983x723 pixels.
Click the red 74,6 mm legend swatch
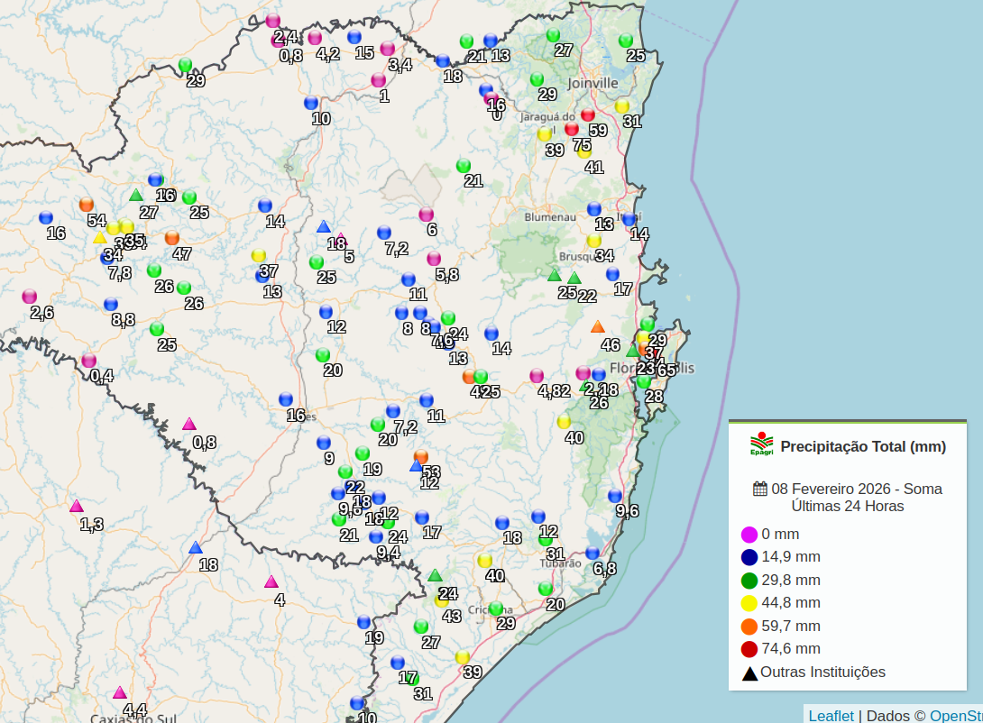(749, 649)
